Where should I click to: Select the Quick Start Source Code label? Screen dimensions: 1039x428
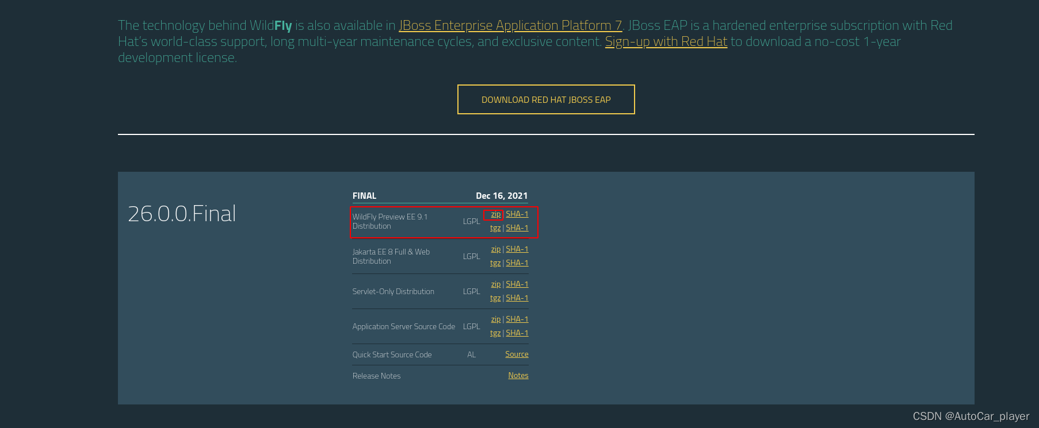tap(392, 355)
